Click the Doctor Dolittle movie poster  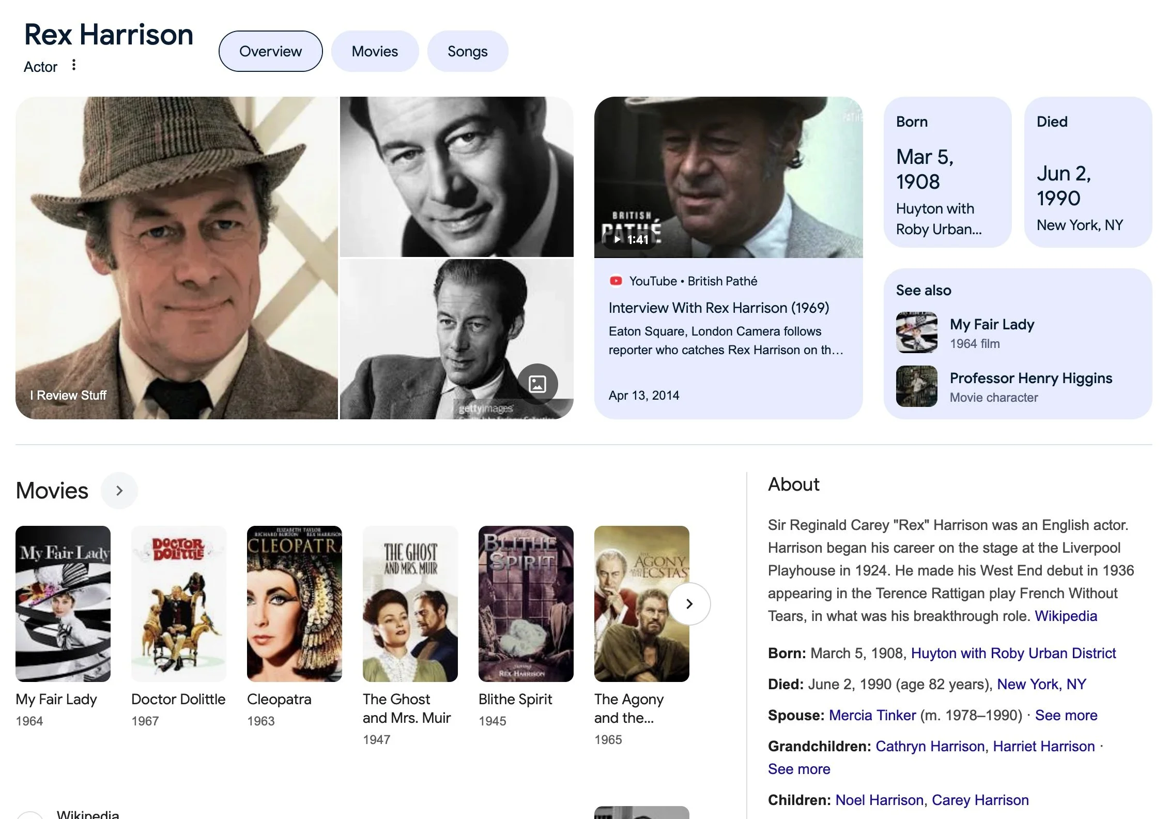(178, 603)
